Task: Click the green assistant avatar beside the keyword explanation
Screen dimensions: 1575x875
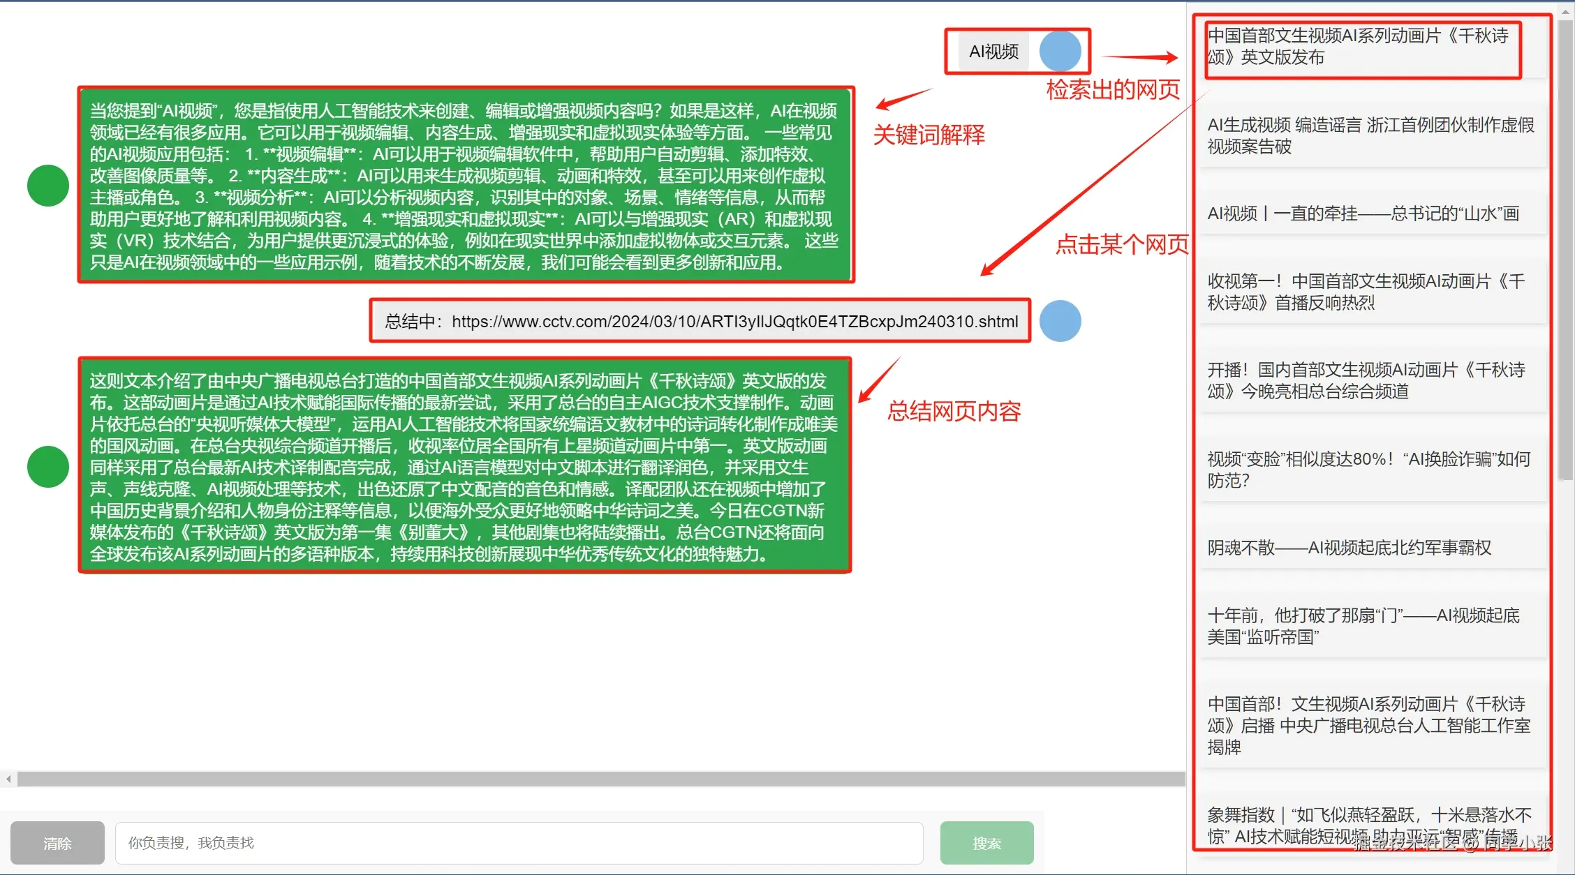Action: coord(47,186)
